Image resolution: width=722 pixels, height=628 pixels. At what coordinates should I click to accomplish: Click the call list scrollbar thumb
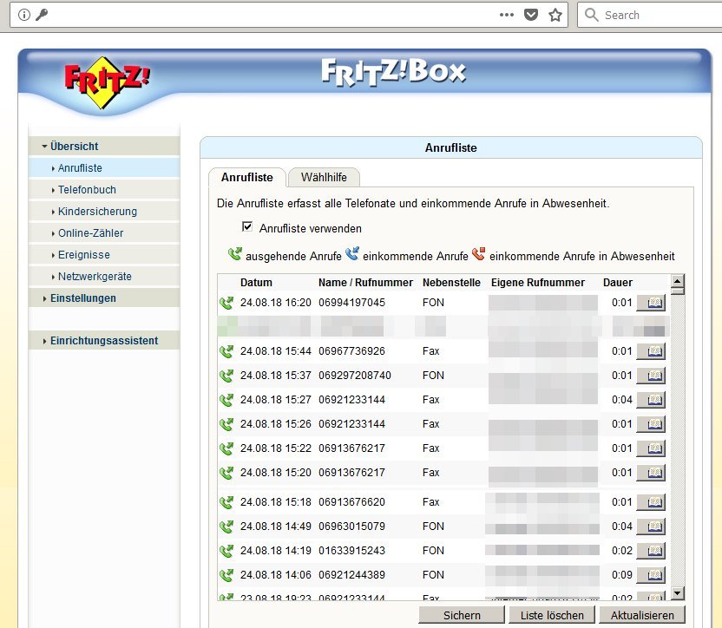tap(678, 291)
